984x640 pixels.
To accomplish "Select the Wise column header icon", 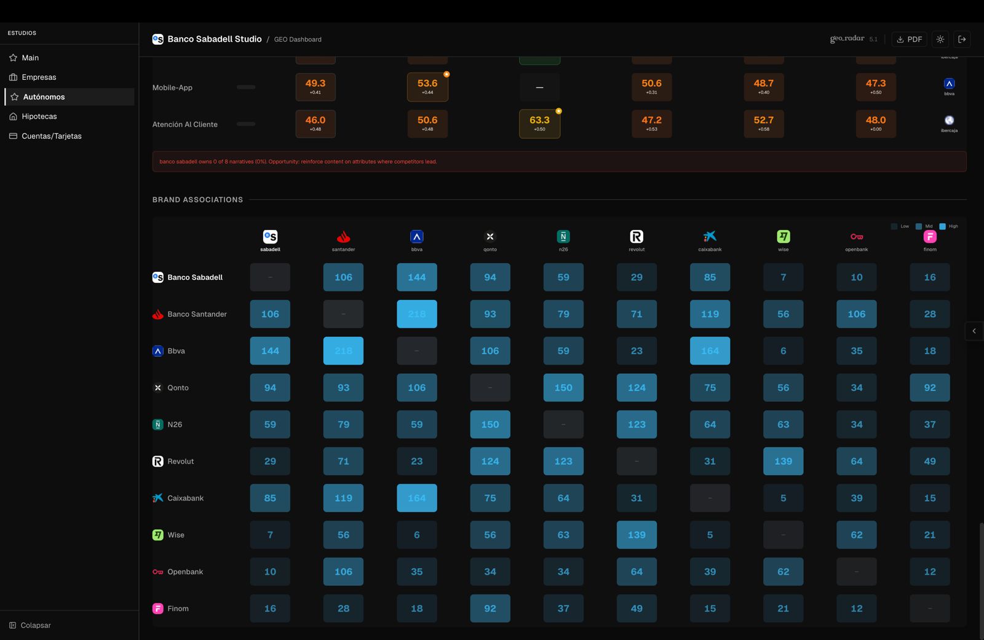I will 783,237.
